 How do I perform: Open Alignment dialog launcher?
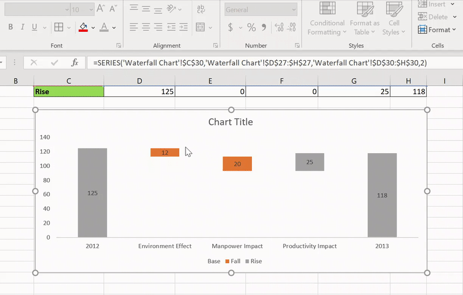coord(216,45)
